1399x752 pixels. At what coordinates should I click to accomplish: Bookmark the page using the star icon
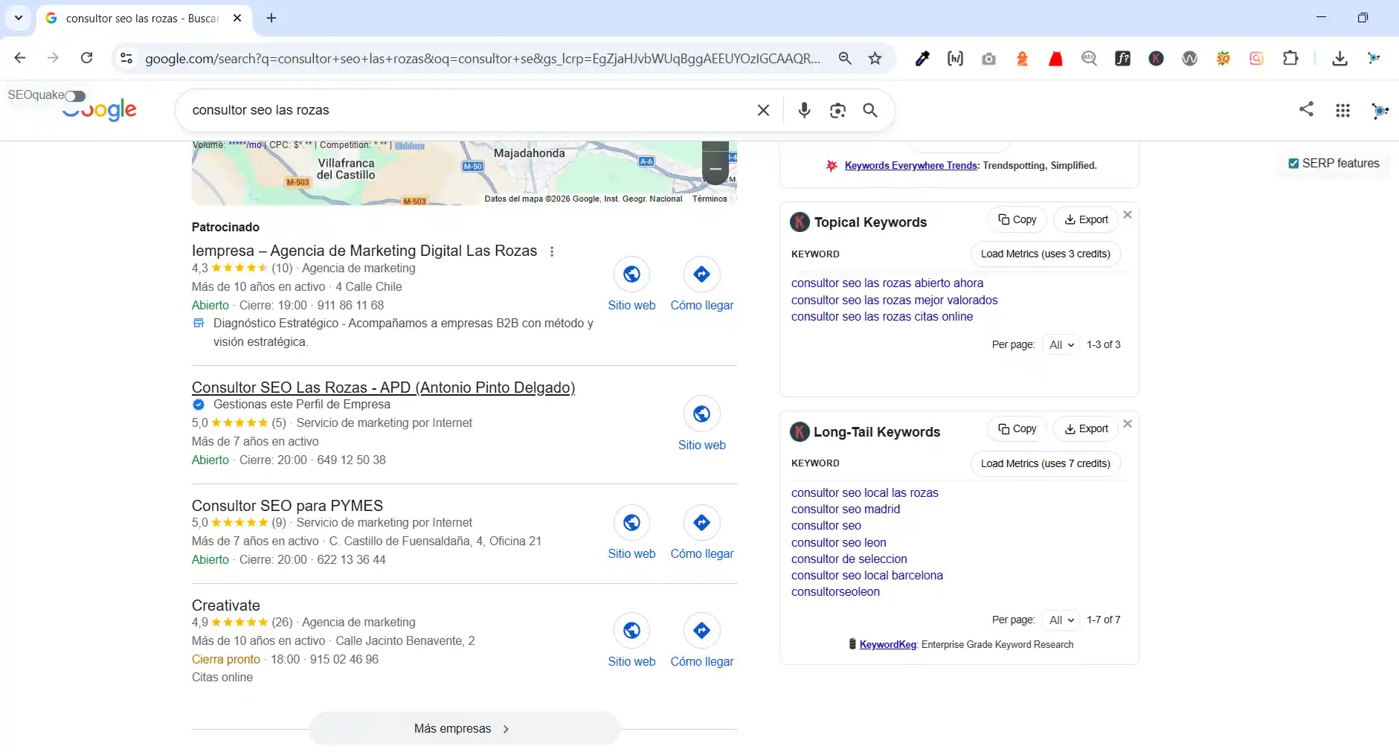click(875, 58)
